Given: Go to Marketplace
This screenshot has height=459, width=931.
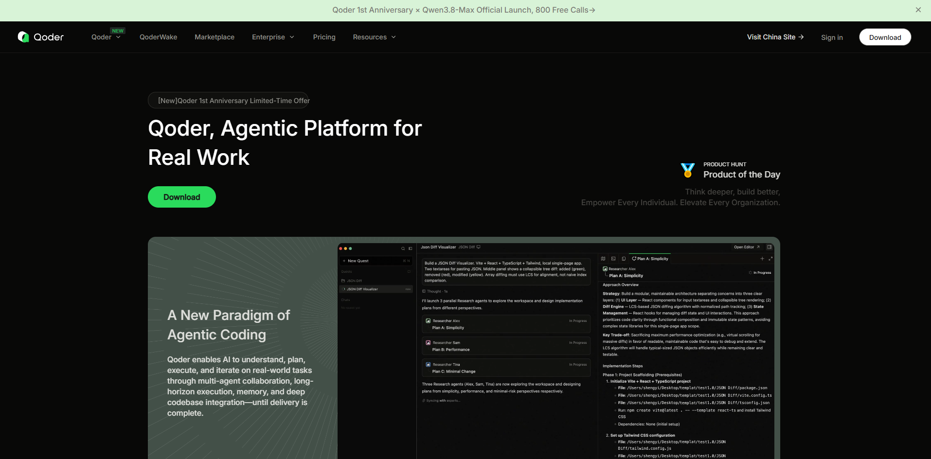Looking at the screenshot, I should click(215, 37).
